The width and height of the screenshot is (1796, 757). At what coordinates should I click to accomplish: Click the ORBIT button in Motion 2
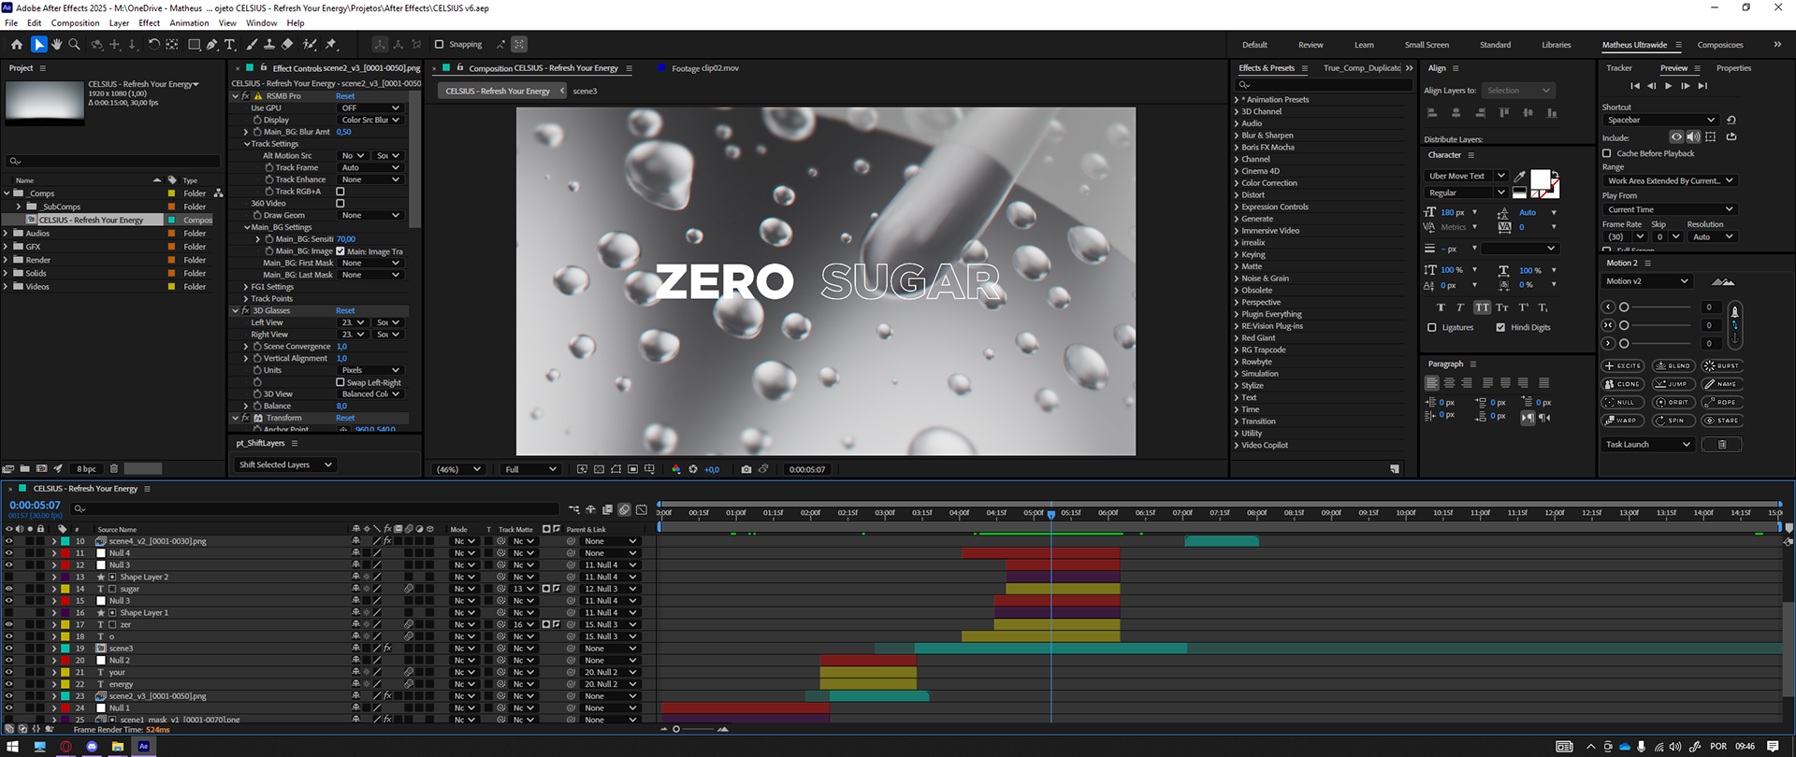pyautogui.click(x=1673, y=402)
